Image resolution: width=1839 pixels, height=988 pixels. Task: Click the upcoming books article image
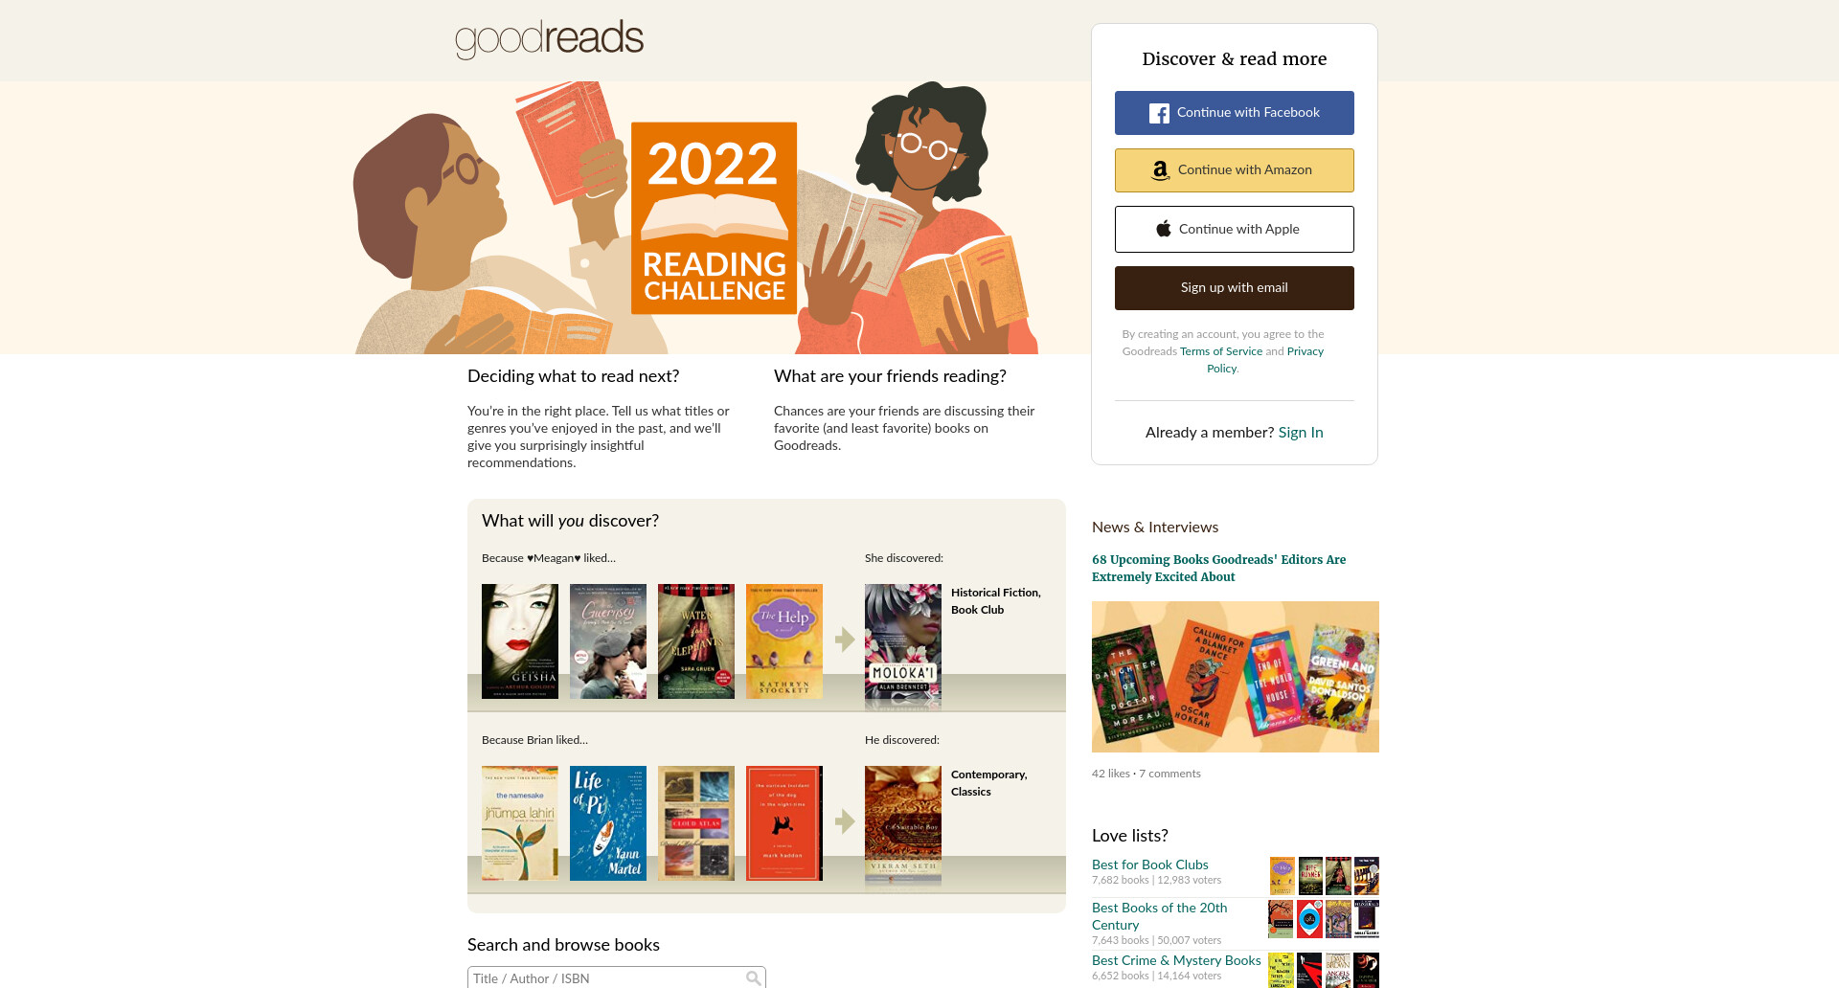point(1235,677)
